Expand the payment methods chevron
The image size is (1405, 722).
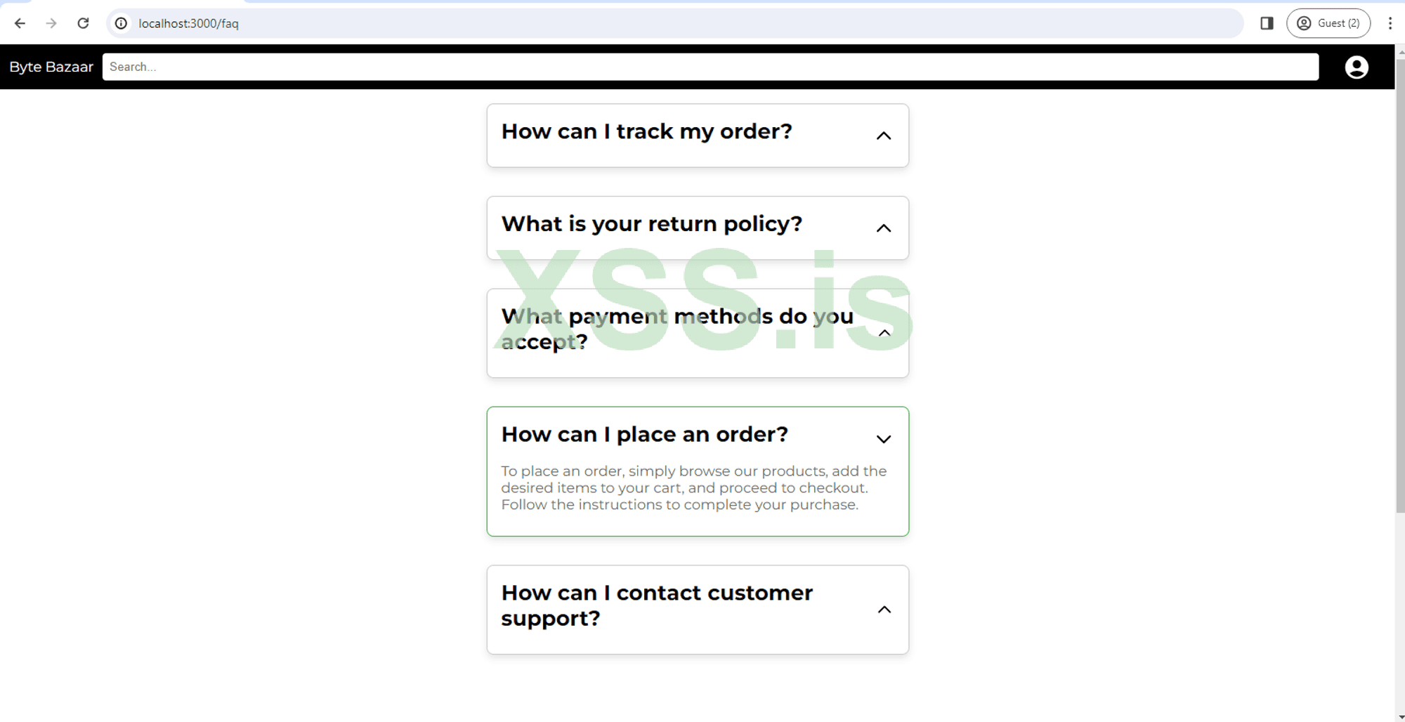click(884, 333)
